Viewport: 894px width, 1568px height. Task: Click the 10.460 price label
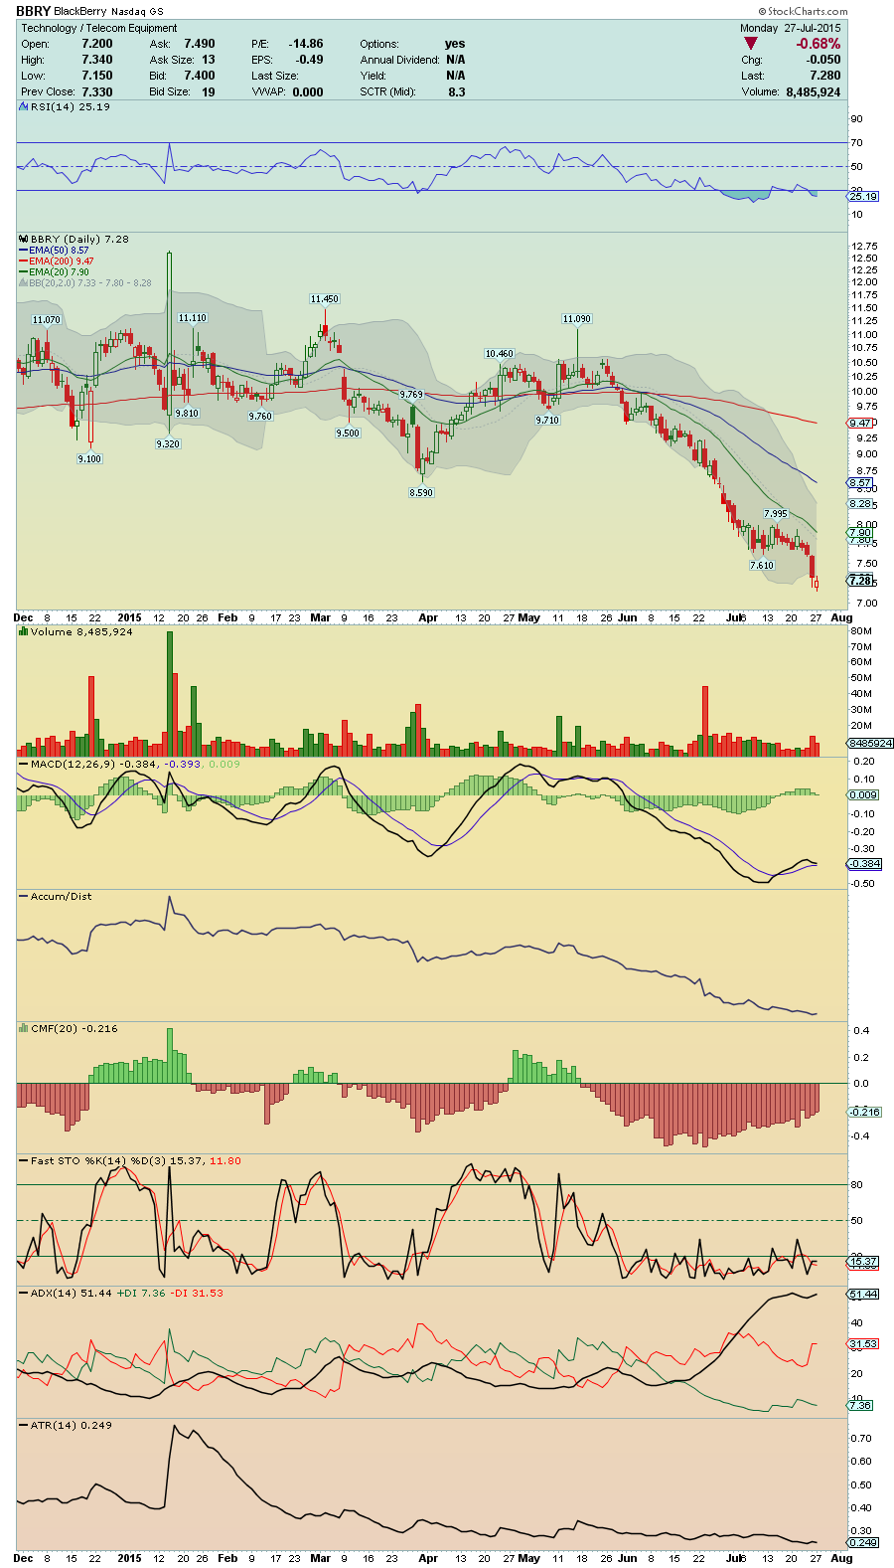(x=499, y=354)
